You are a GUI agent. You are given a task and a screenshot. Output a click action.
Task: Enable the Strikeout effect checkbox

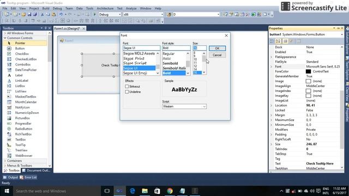click(127, 87)
